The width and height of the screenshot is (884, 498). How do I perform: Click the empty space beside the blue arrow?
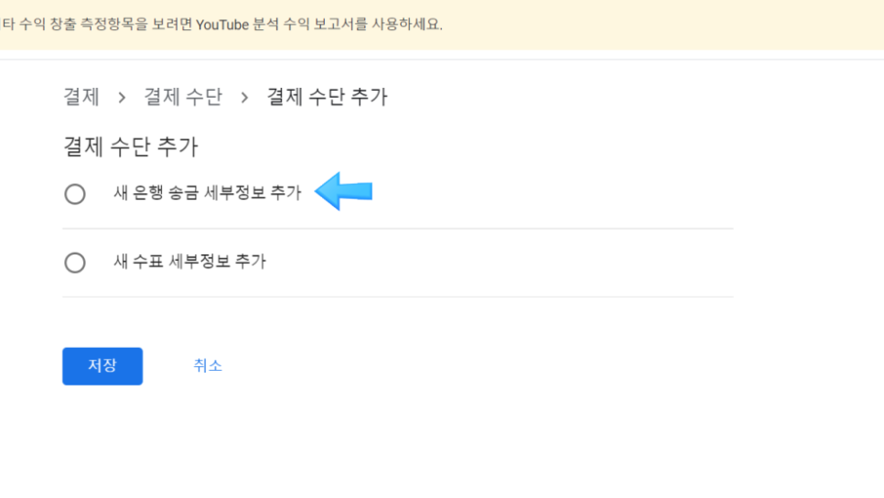(553, 193)
